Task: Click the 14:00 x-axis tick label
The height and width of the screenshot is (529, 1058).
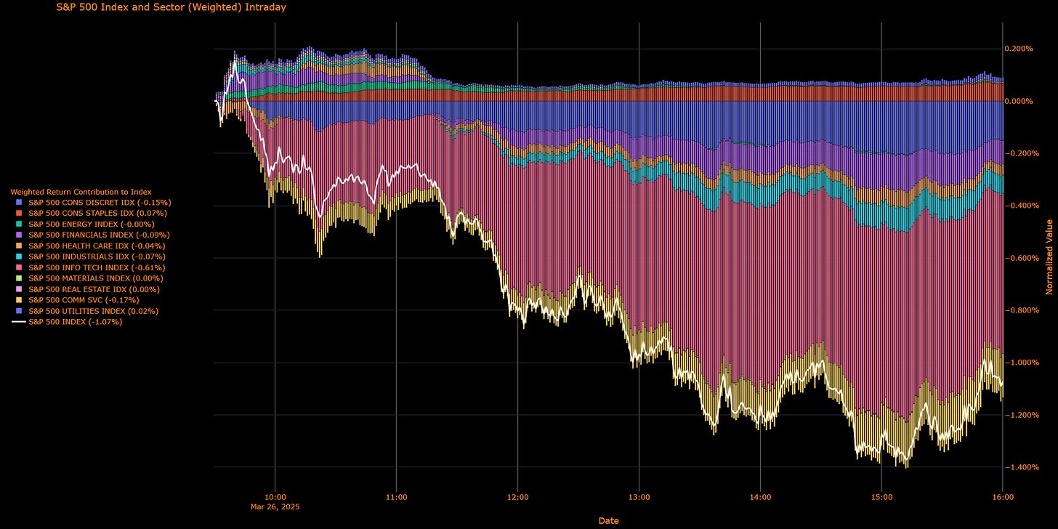Action: (760, 498)
